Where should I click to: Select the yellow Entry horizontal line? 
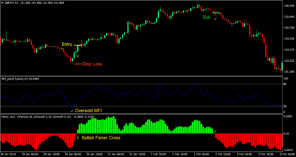pyautogui.click(x=78, y=45)
